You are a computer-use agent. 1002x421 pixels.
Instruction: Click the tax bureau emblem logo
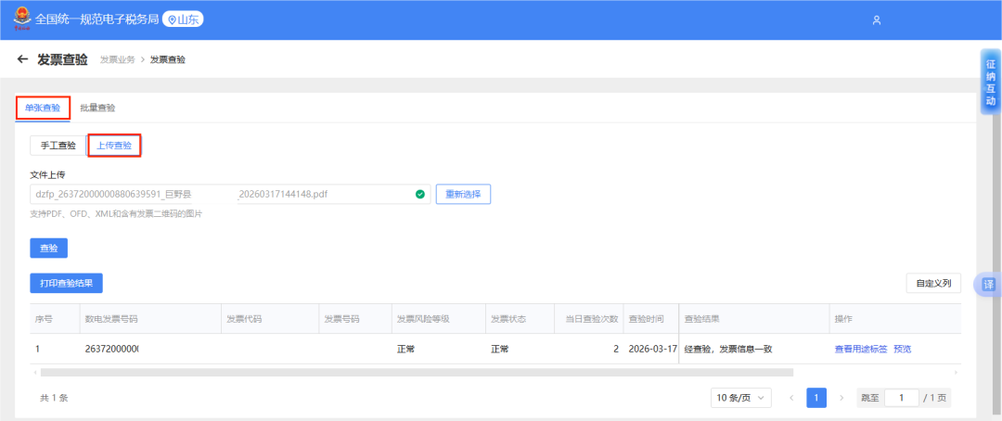point(19,19)
